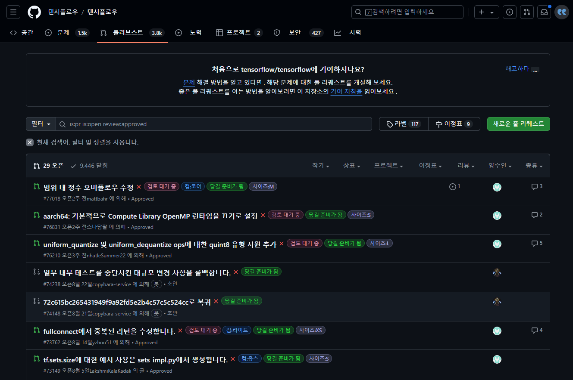Open the fullconnect duplicate return pull request
Viewport: 573px width, 380px height.
110,331
